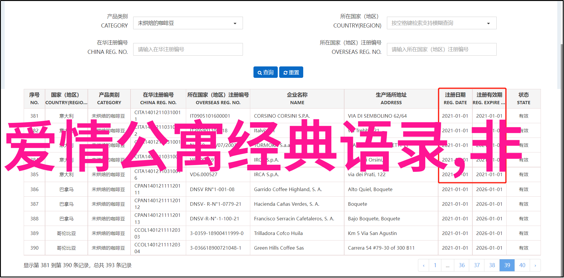The width and height of the screenshot is (564, 278).
Task: Select row number 390
Action: 35,248
